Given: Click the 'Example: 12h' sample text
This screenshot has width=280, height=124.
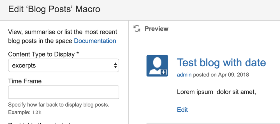Looking at the screenshot, I should pos(25,112).
